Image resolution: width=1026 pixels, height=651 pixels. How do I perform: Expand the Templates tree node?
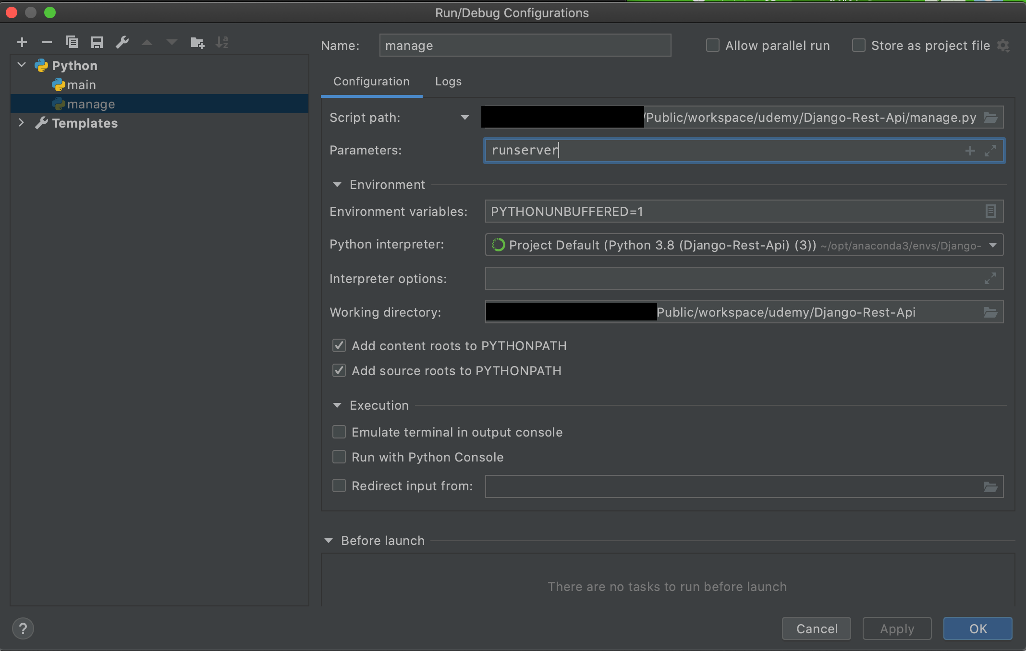[x=21, y=123]
